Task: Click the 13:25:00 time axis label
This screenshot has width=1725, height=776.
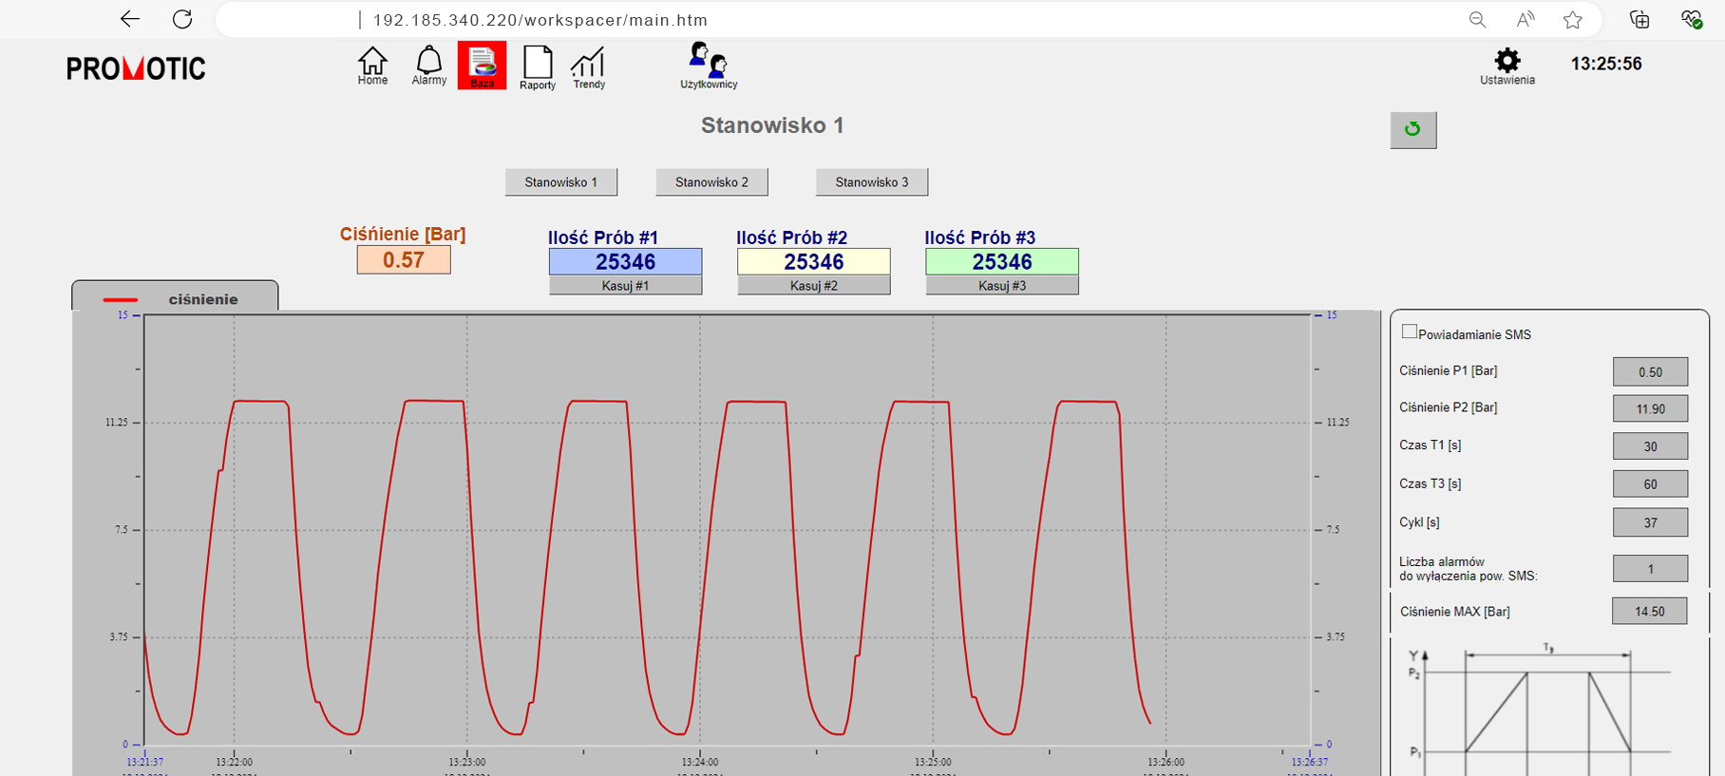Action: coord(933,762)
